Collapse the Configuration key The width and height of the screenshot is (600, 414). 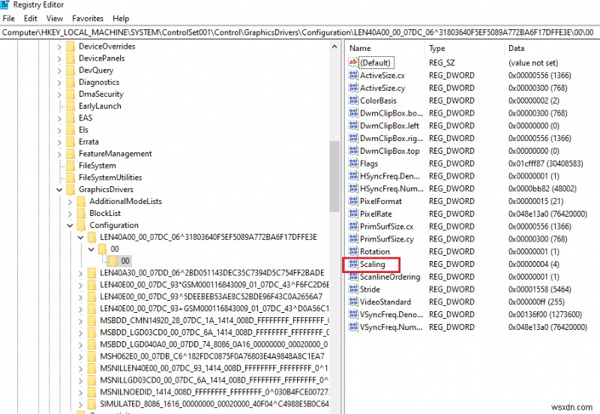70,225
